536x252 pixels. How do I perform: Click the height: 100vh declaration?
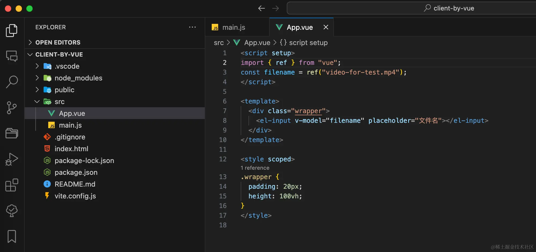coord(275,196)
